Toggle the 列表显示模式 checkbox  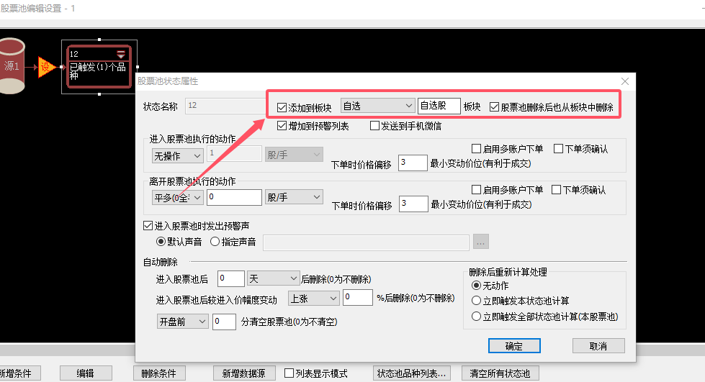pos(289,373)
